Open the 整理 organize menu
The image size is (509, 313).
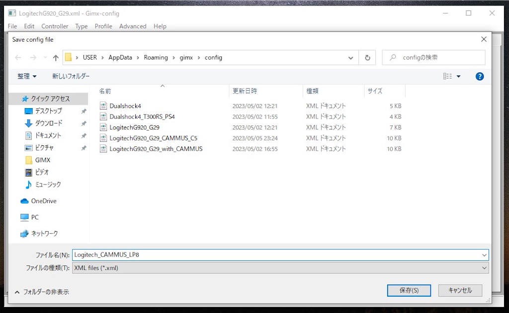(x=27, y=76)
